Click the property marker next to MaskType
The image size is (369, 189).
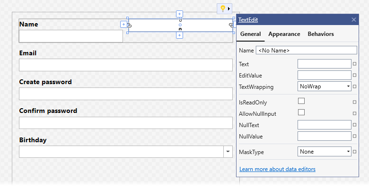pyautogui.click(x=354, y=152)
